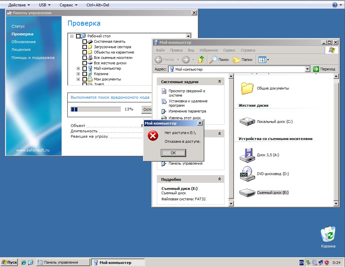This screenshot has height=267, width=345.
Task: Select the Локальный диск (C:) drive icon
Action: coord(247,121)
